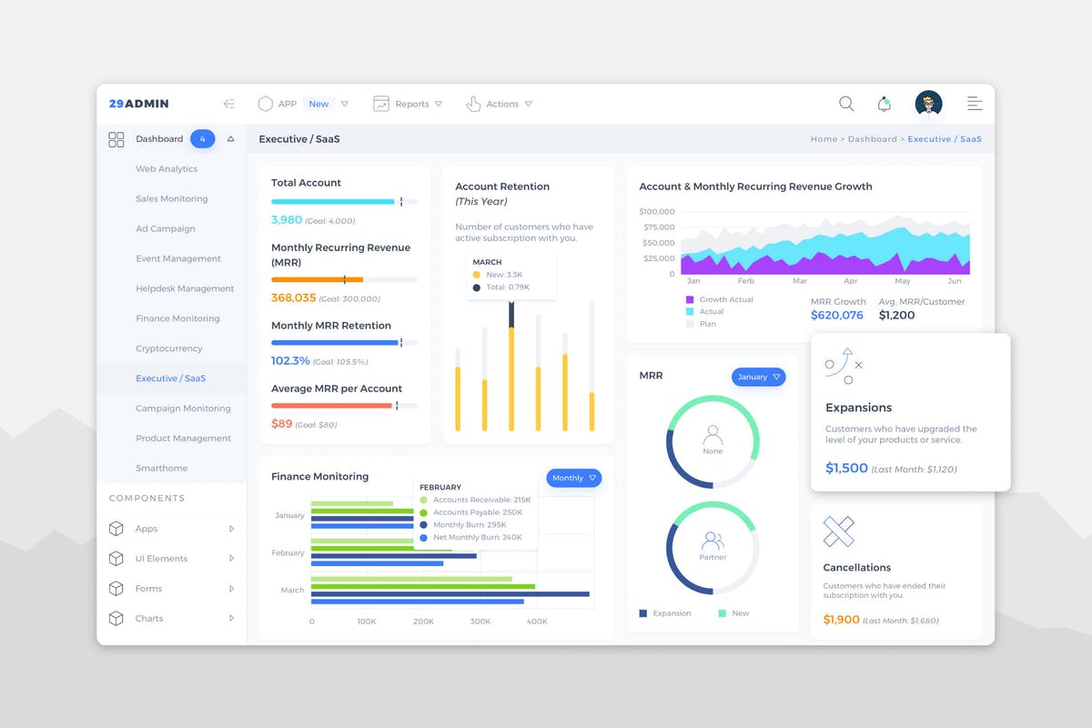Select Web Analytics in the sidebar
The height and width of the screenshot is (728, 1092).
pyautogui.click(x=165, y=168)
